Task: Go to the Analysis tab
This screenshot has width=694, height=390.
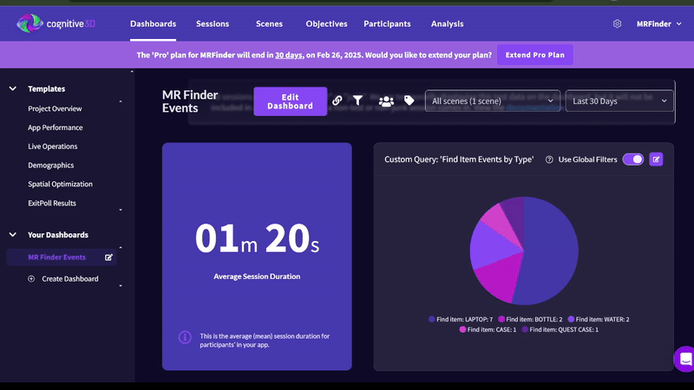Action: (x=448, y=24)
